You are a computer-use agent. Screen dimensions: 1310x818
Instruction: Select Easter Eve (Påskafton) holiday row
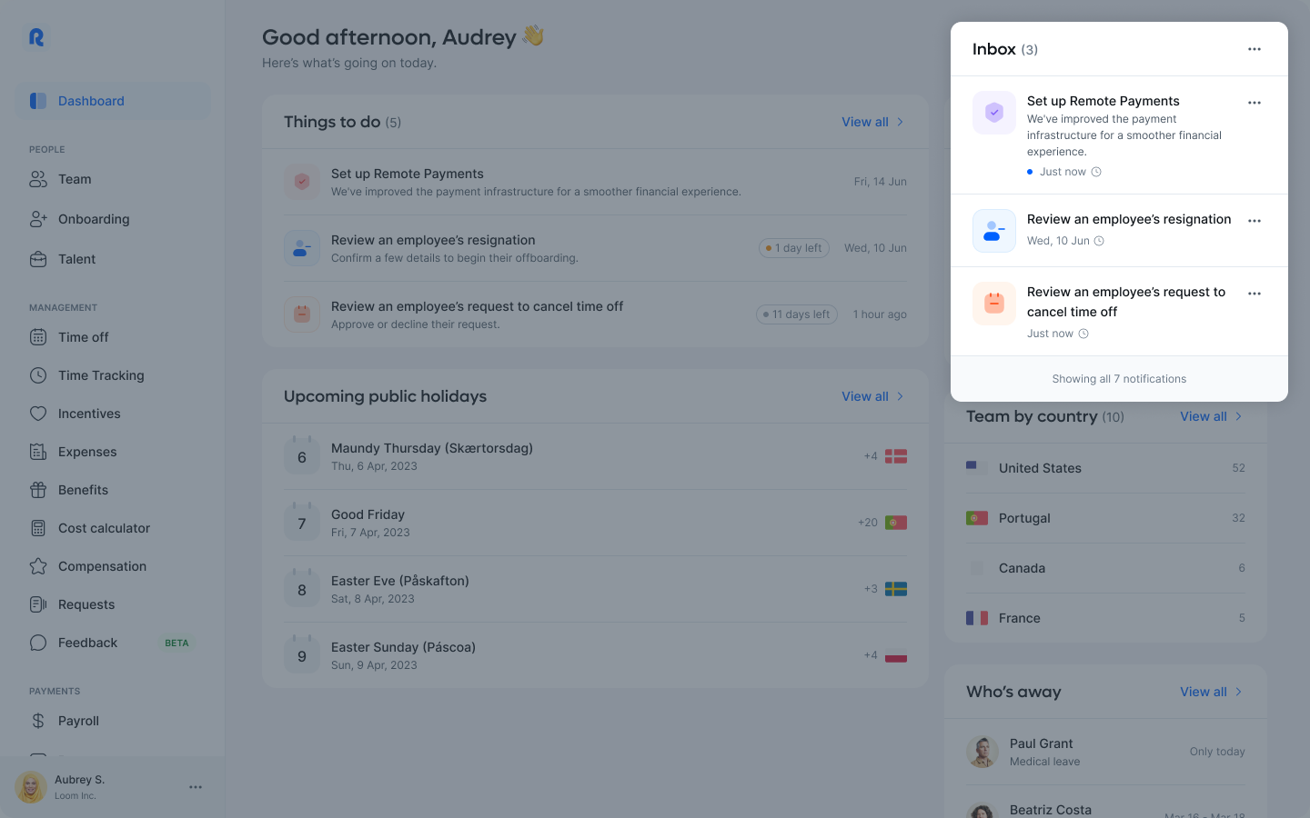click(x=595, y=589)
